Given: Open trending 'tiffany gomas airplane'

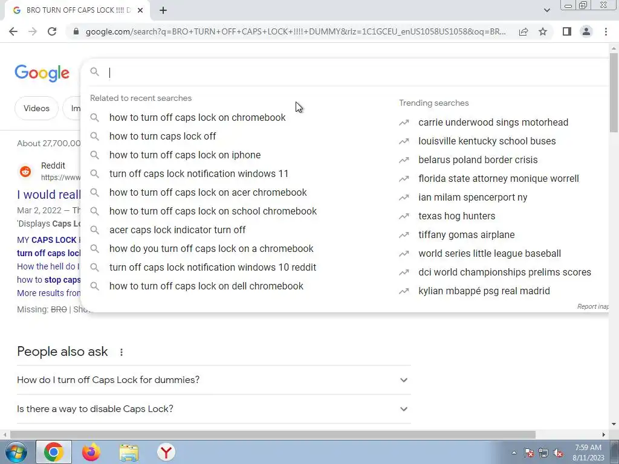Looking at the screenshot, I should coord(466,235).
